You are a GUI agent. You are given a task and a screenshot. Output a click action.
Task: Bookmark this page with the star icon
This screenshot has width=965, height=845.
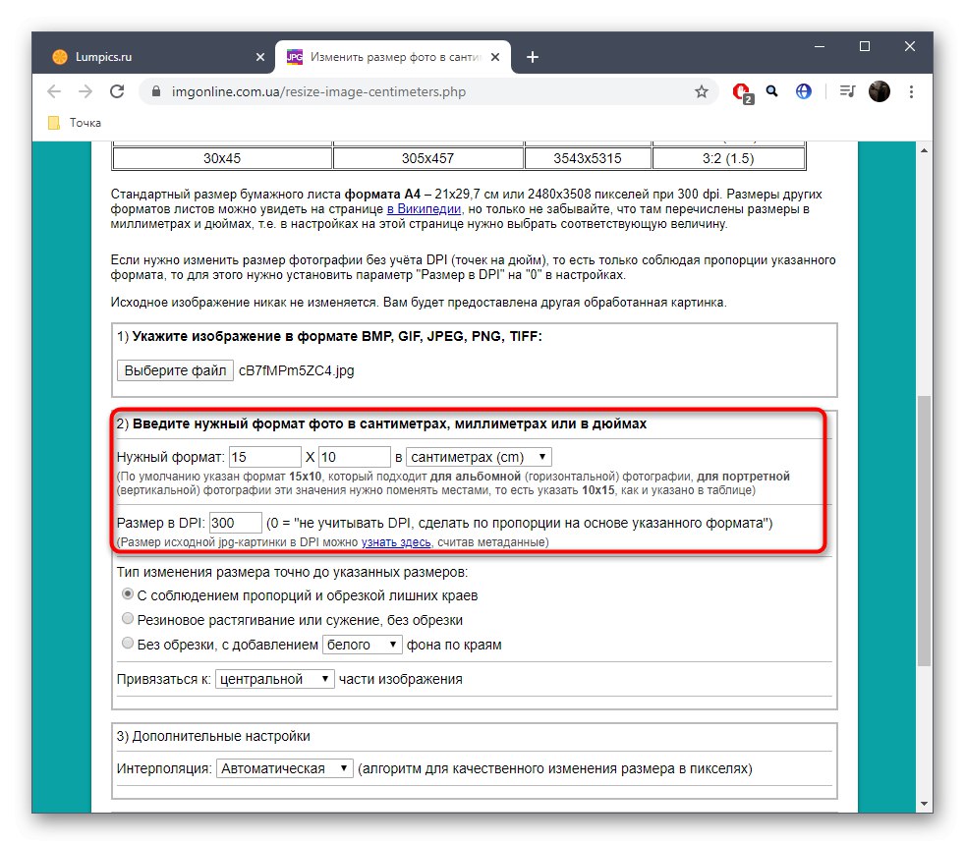coord(702,90)
